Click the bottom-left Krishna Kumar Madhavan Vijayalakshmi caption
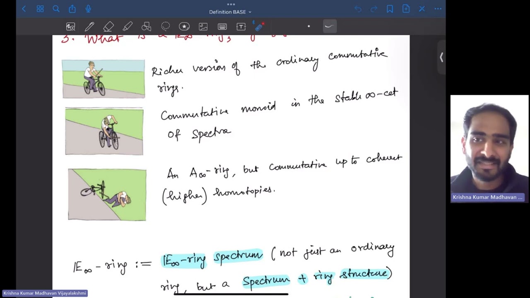 click(x=45, y=293)
